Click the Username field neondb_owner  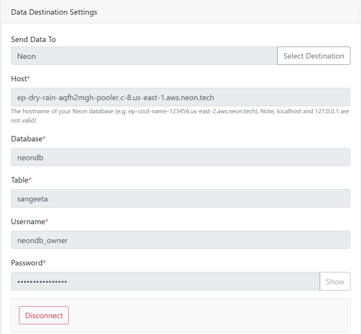coord(181,240)
